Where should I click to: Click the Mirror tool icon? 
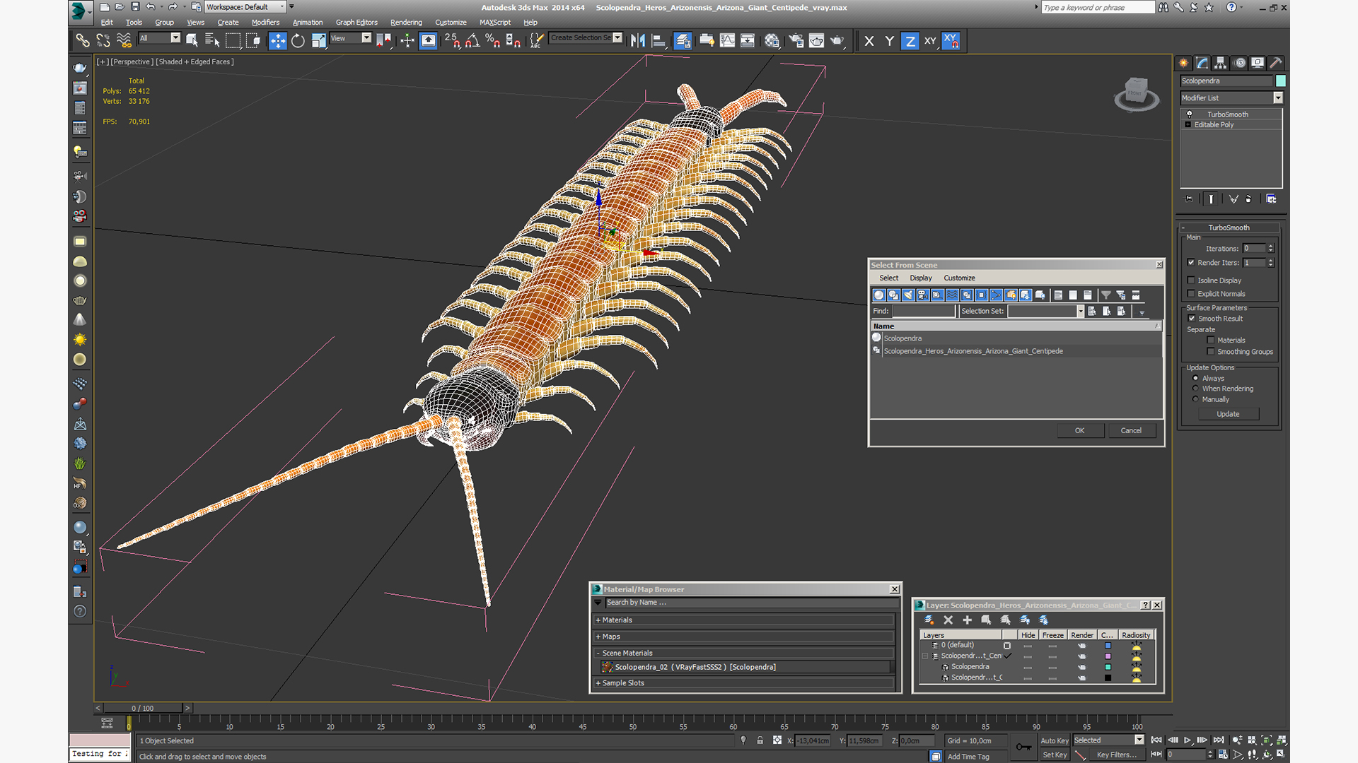click(637, 41)
